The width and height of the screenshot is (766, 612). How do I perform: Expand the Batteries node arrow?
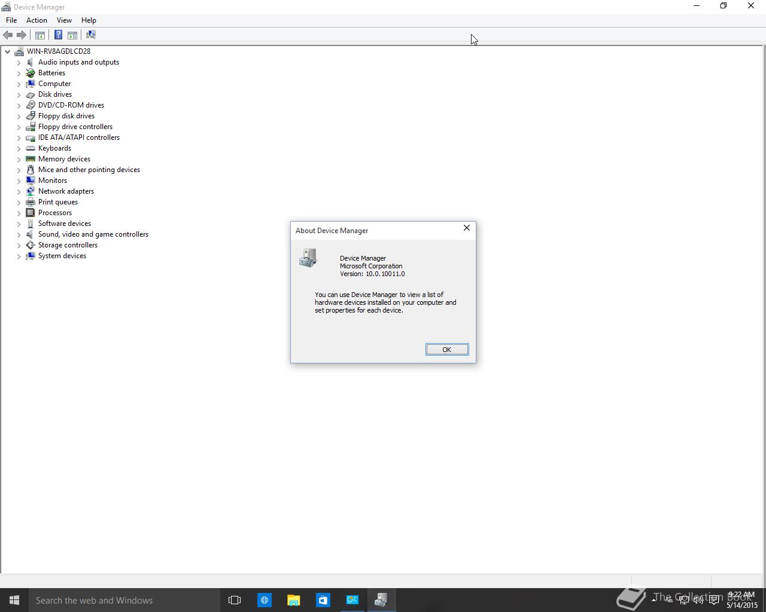point(19,73)
